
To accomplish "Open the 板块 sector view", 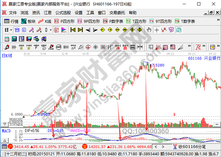I will (28, 21).
